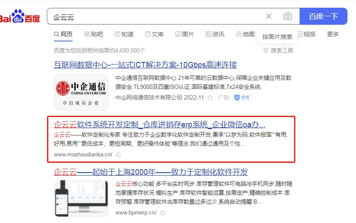
Task: Open the 资讯 tab
Action: pos(215,34)
